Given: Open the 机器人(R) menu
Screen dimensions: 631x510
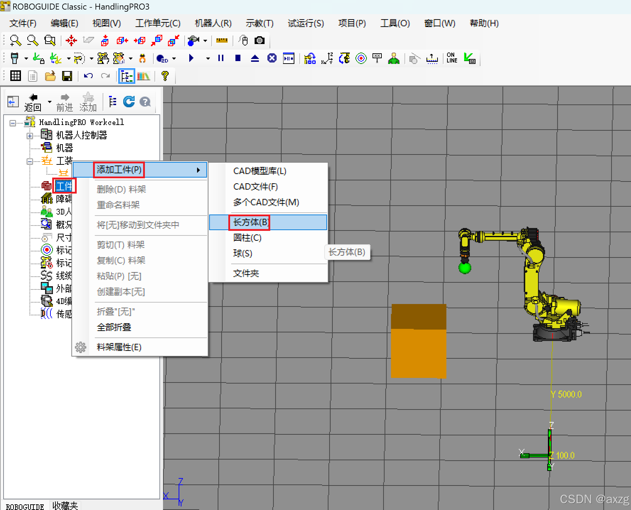Looking at the screenshot, I should 213,23.
